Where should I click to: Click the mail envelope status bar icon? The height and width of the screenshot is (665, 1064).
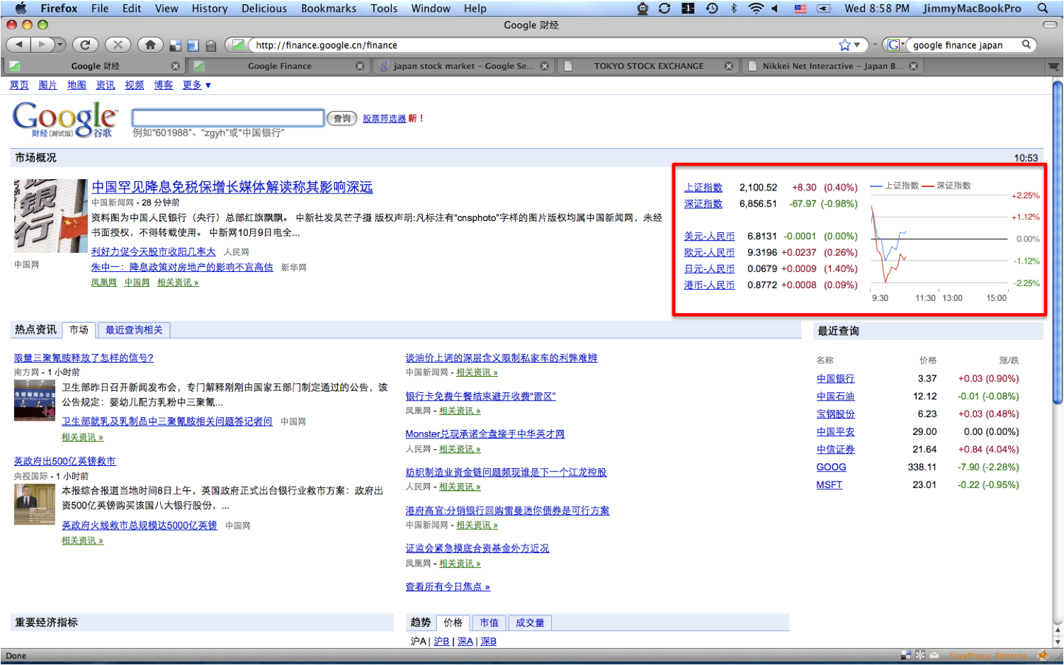(934, 655)
